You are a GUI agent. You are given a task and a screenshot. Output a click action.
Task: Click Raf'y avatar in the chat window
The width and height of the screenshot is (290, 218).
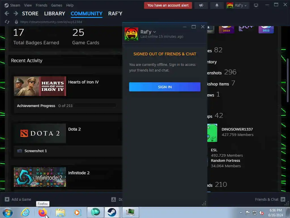pos(131,34)
